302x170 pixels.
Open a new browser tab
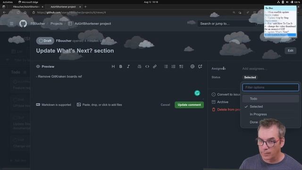85,7
